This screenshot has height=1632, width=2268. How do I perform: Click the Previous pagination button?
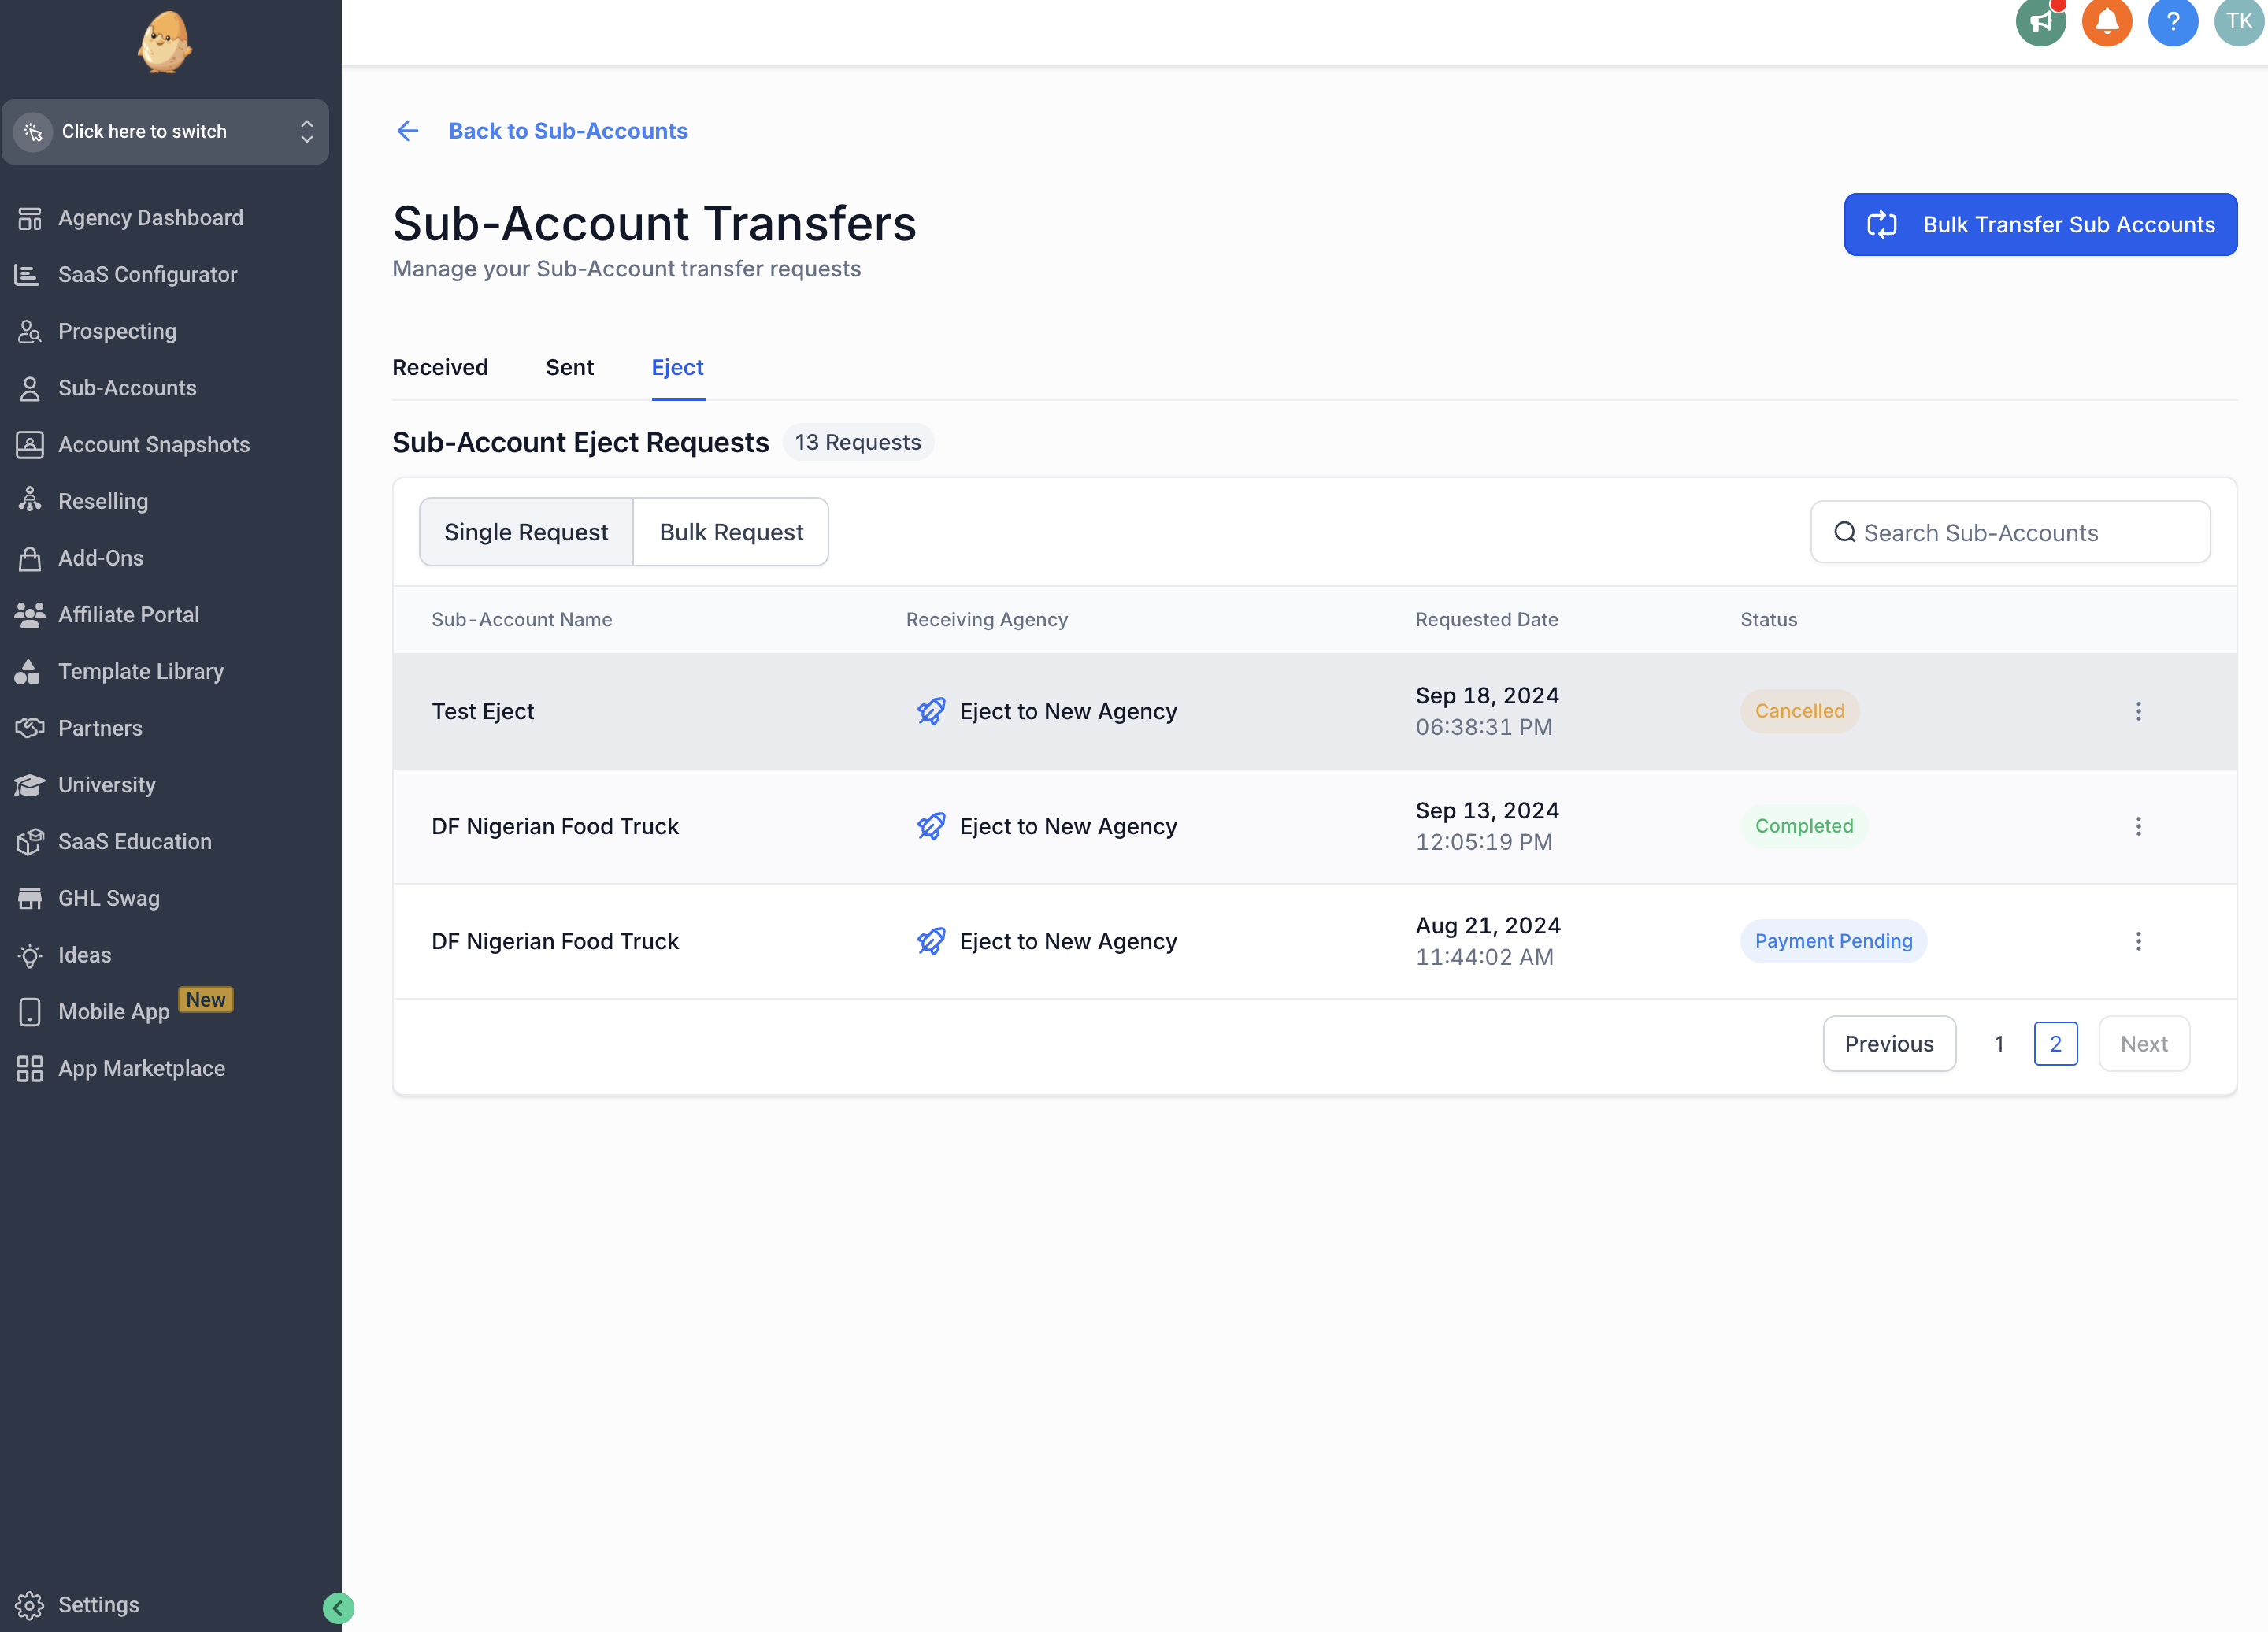(1889, 1043)
